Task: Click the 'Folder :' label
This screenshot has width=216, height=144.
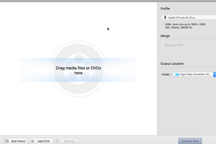Action: coord(166,74)
